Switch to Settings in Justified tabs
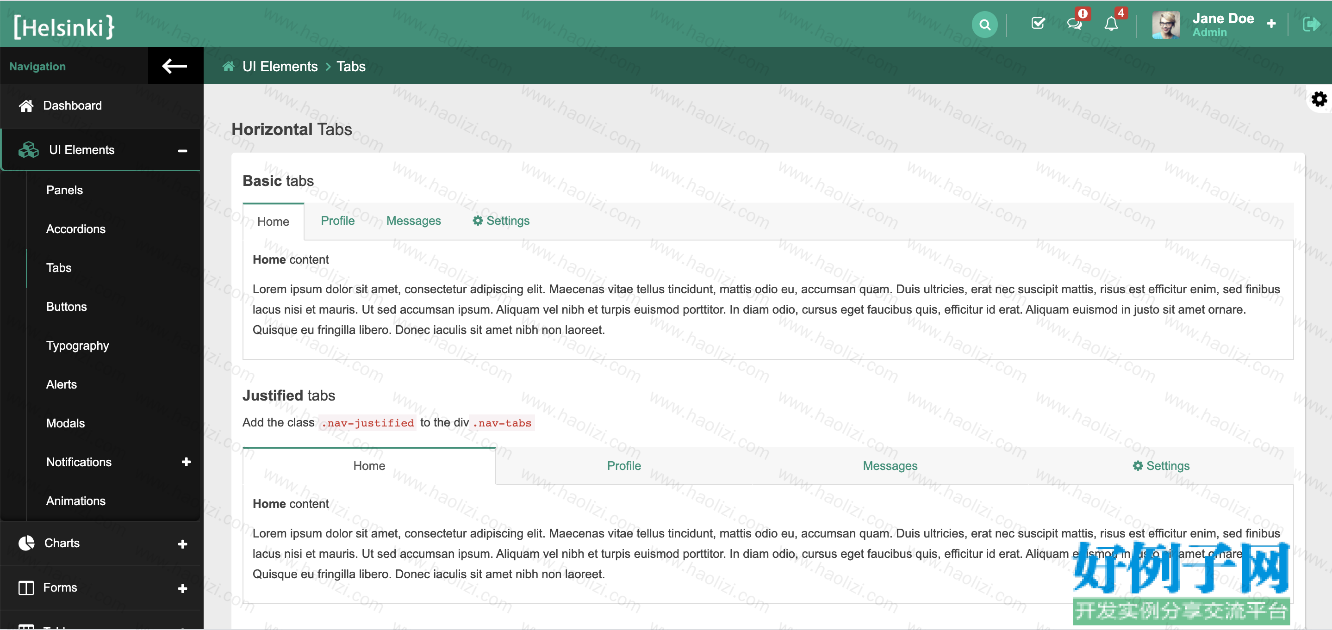This screenshot has height=630, width=1332. click(x=1161, y=466)
